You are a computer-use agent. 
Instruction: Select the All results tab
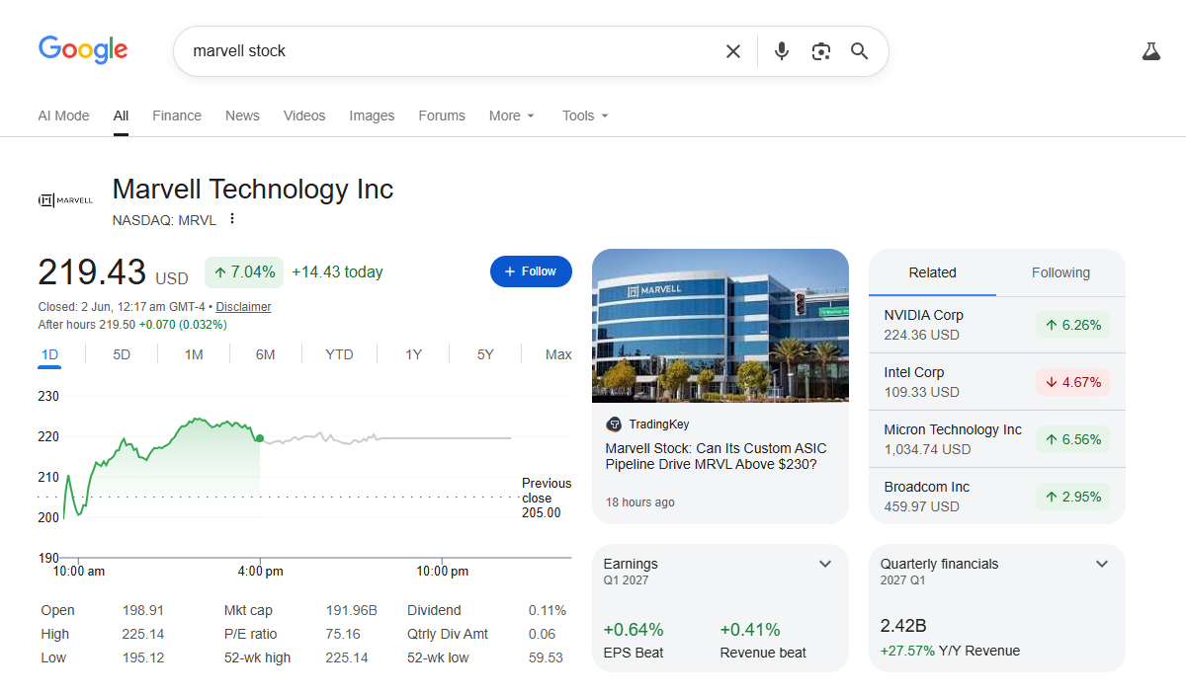pyautogui.click(x=121, y=116)
